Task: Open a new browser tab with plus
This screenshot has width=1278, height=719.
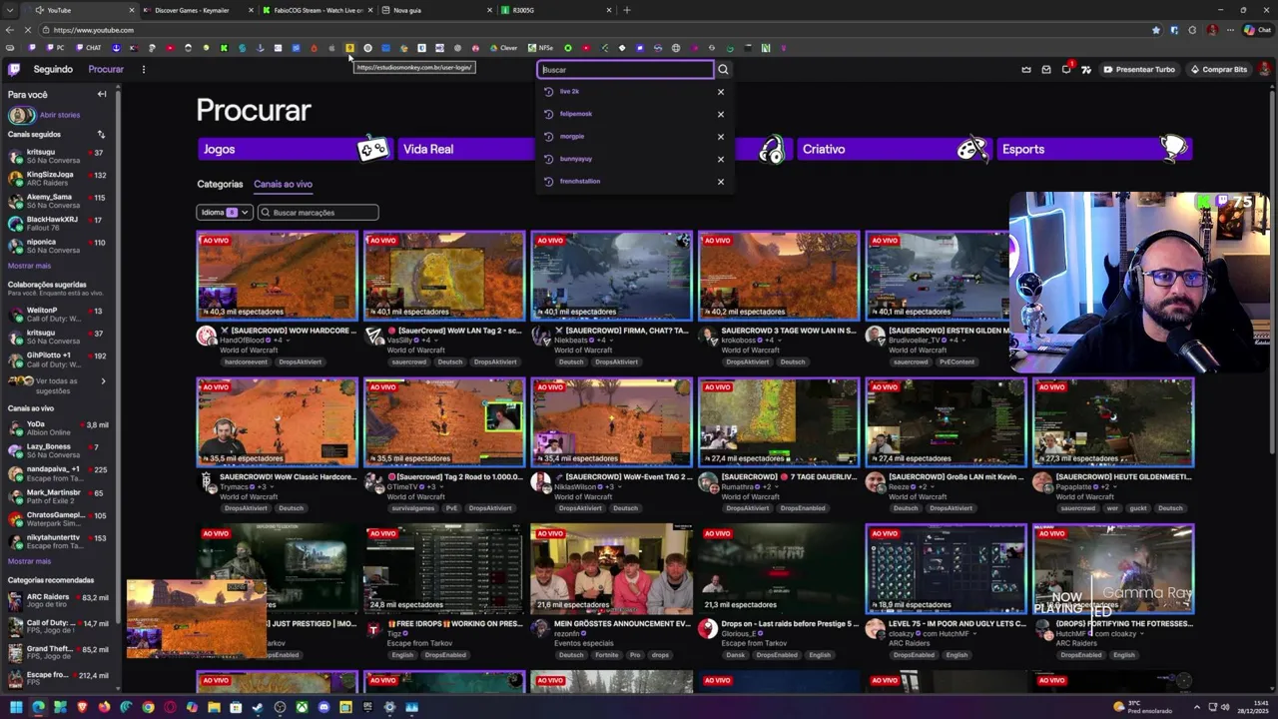Action: 627,10
